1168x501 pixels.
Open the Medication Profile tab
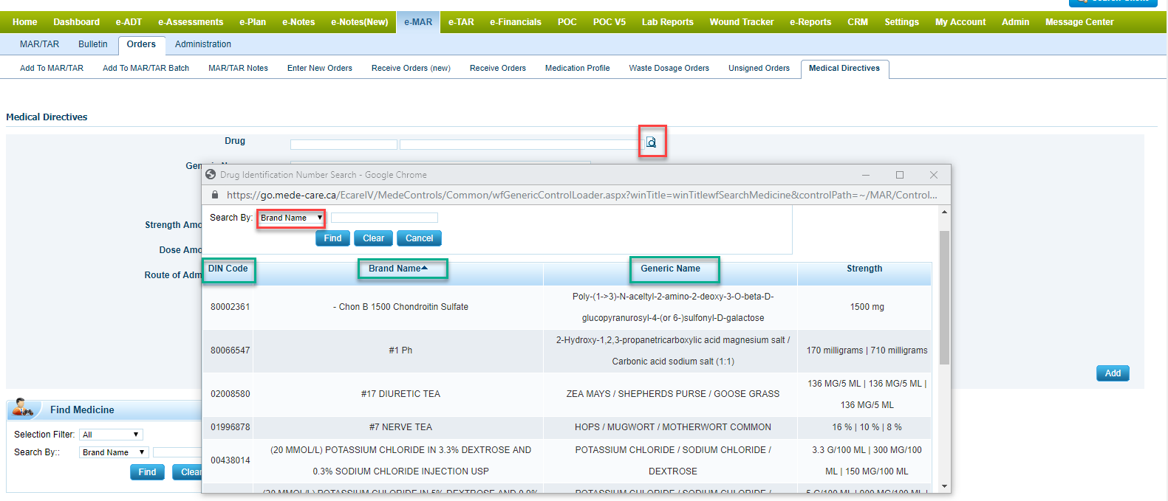click(x=577, y=68)
